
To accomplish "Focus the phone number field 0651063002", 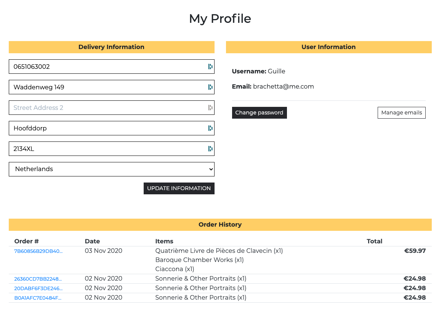I will tap(111, 67).
